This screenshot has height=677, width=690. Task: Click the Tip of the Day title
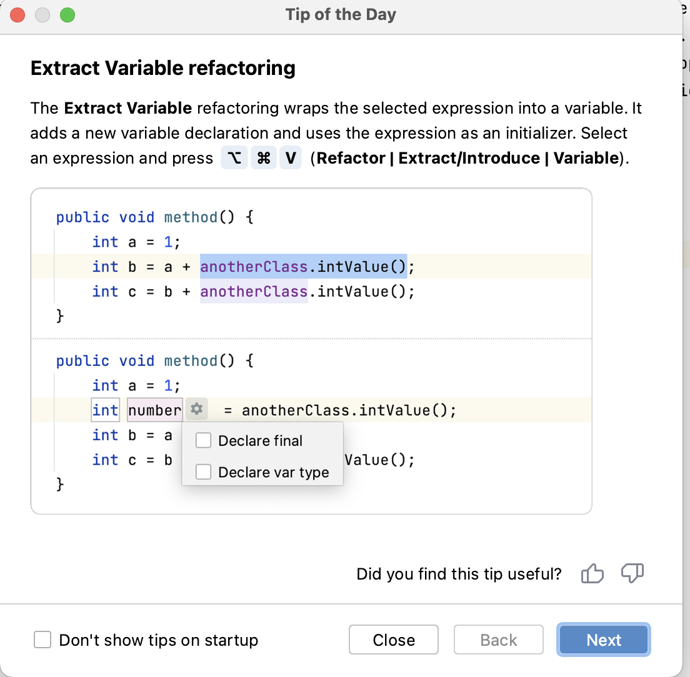pos(341,14)
